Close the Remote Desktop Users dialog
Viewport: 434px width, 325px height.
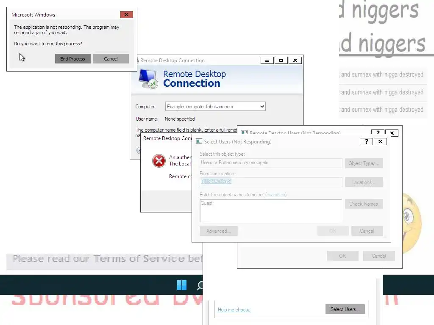(x=392, y=133)
